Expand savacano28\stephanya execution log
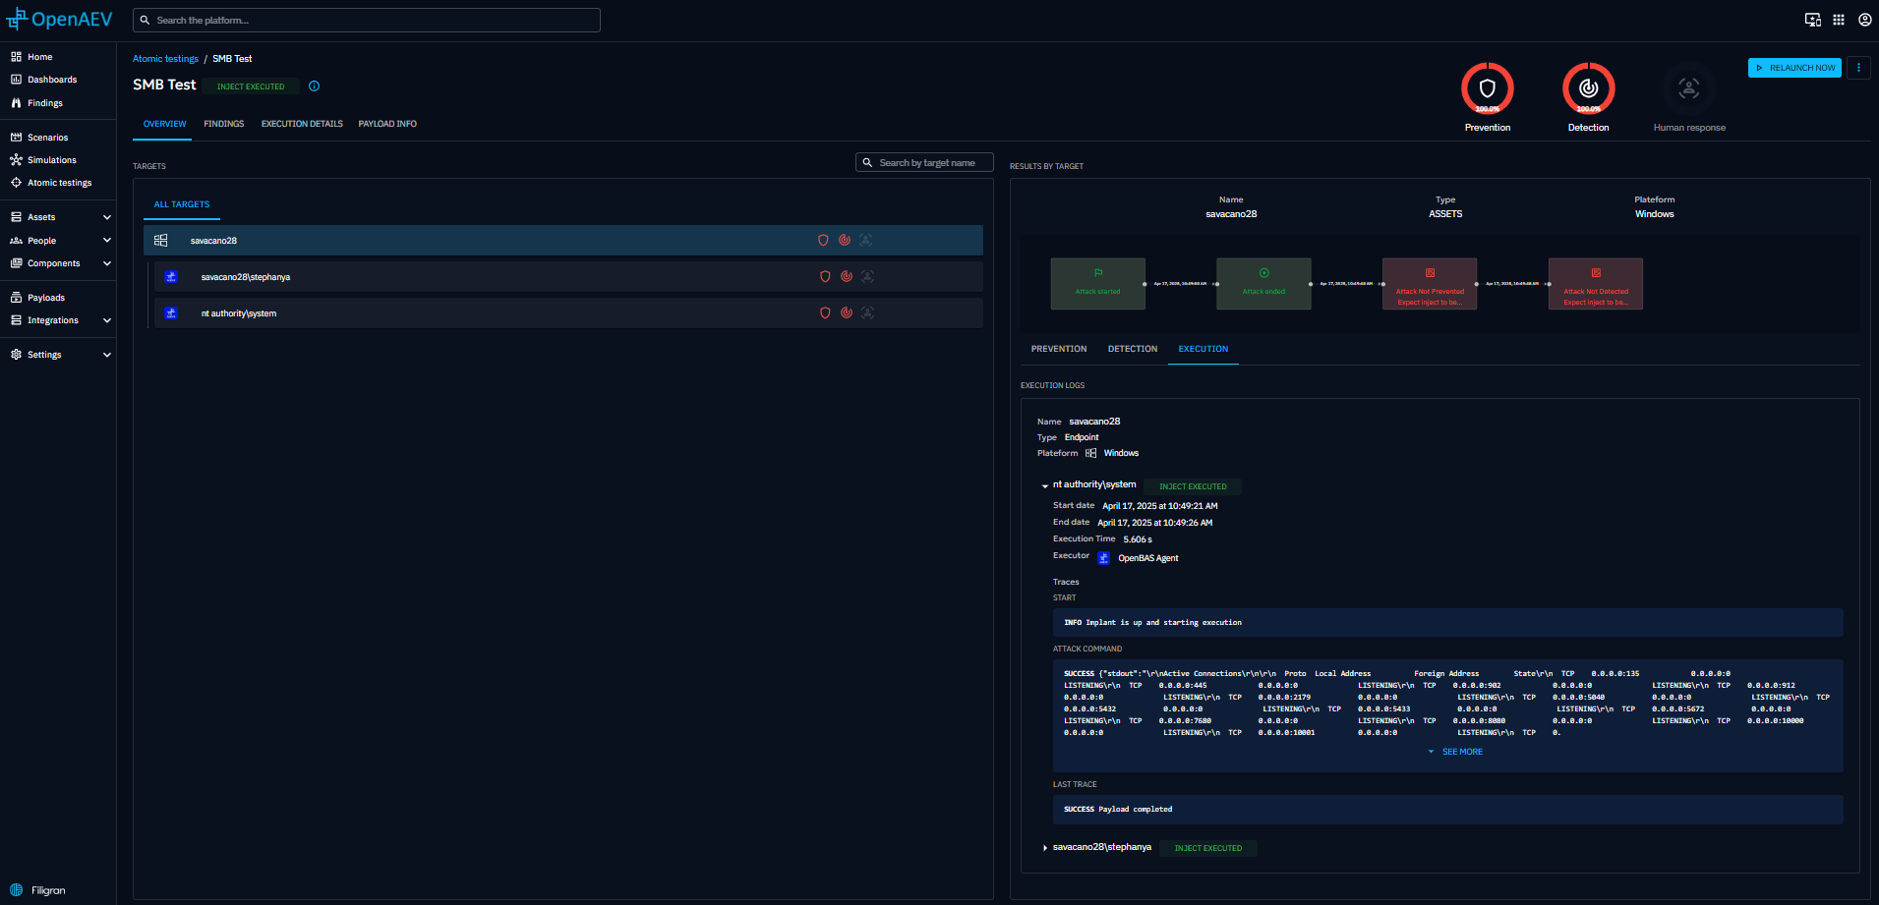 1044,848
